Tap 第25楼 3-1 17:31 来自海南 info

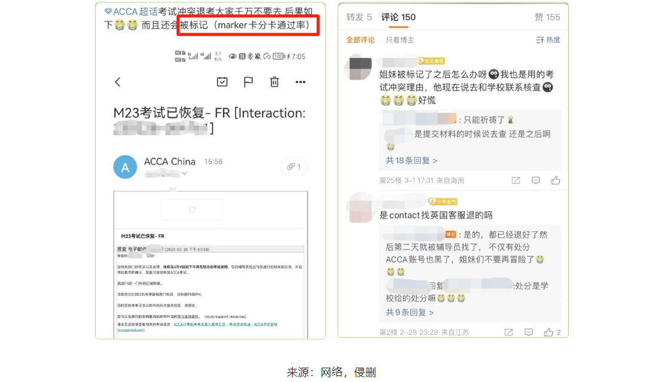(422, 181)
